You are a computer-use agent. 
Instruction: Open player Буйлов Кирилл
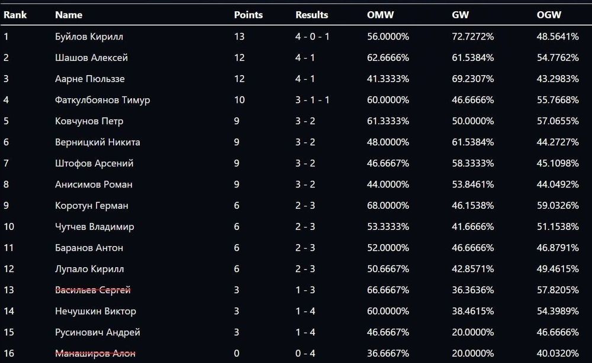[89, 37]
